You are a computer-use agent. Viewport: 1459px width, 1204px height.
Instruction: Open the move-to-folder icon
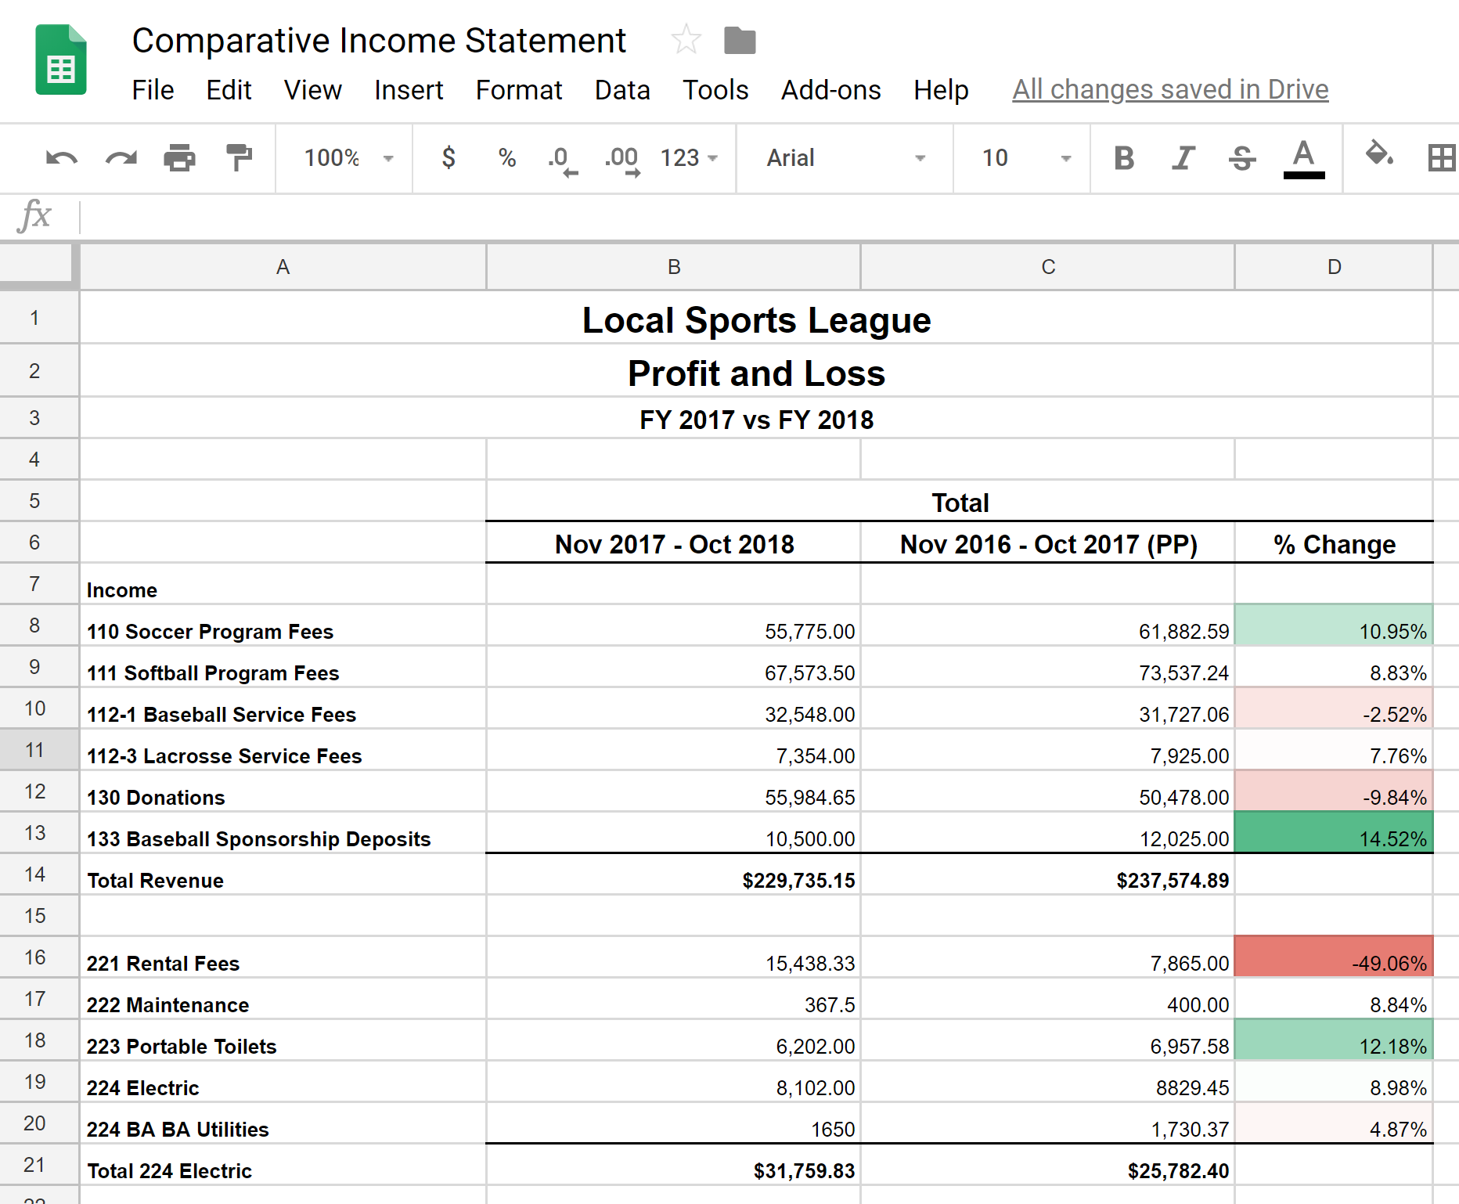pos(740,40)
